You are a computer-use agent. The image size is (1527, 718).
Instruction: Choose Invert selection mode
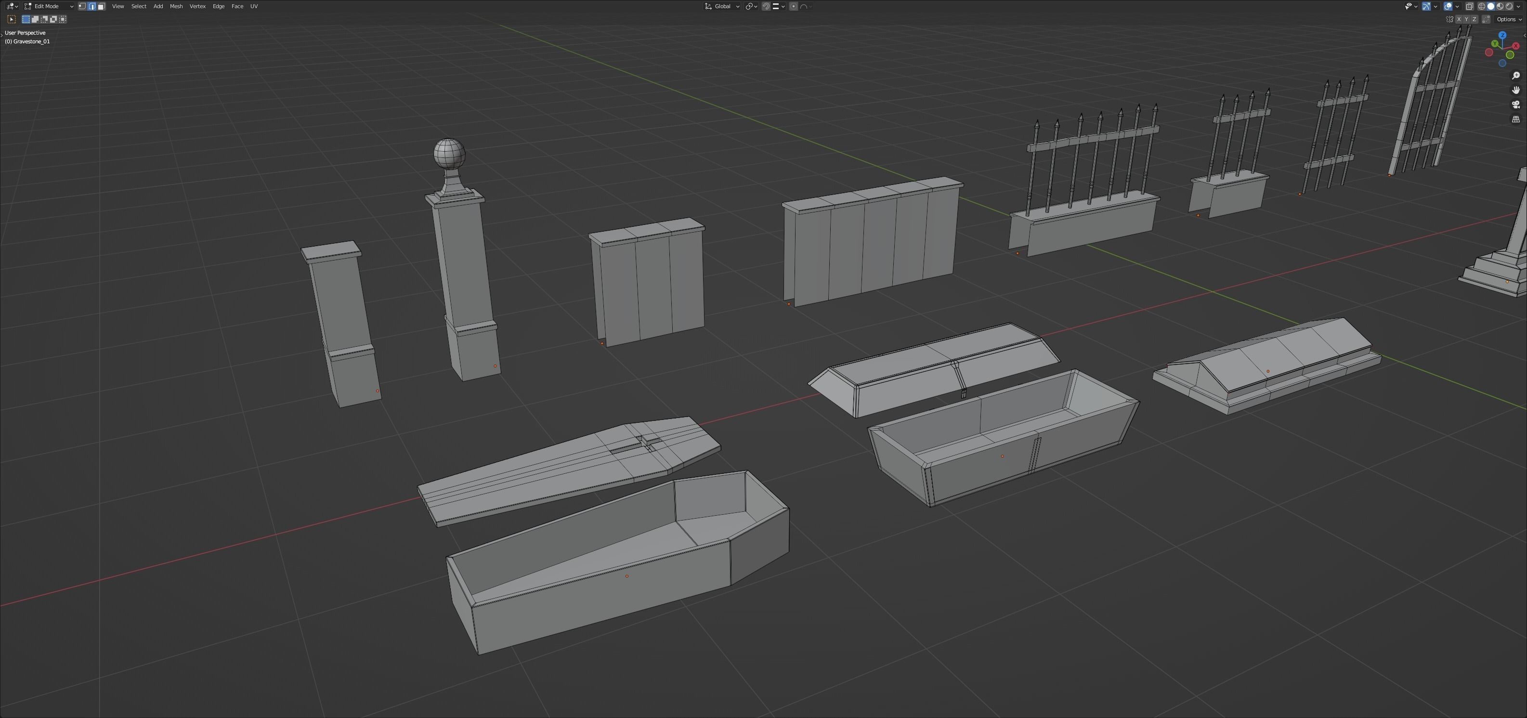click(53, 19)
